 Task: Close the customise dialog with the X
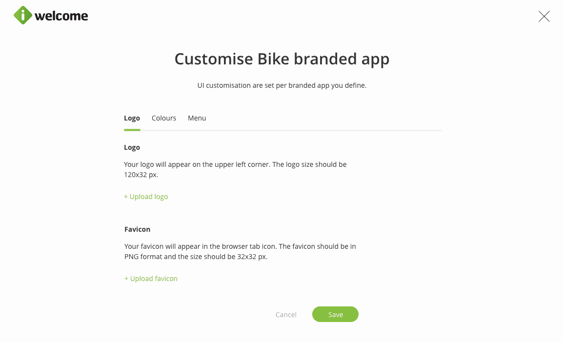pos(544,17)
